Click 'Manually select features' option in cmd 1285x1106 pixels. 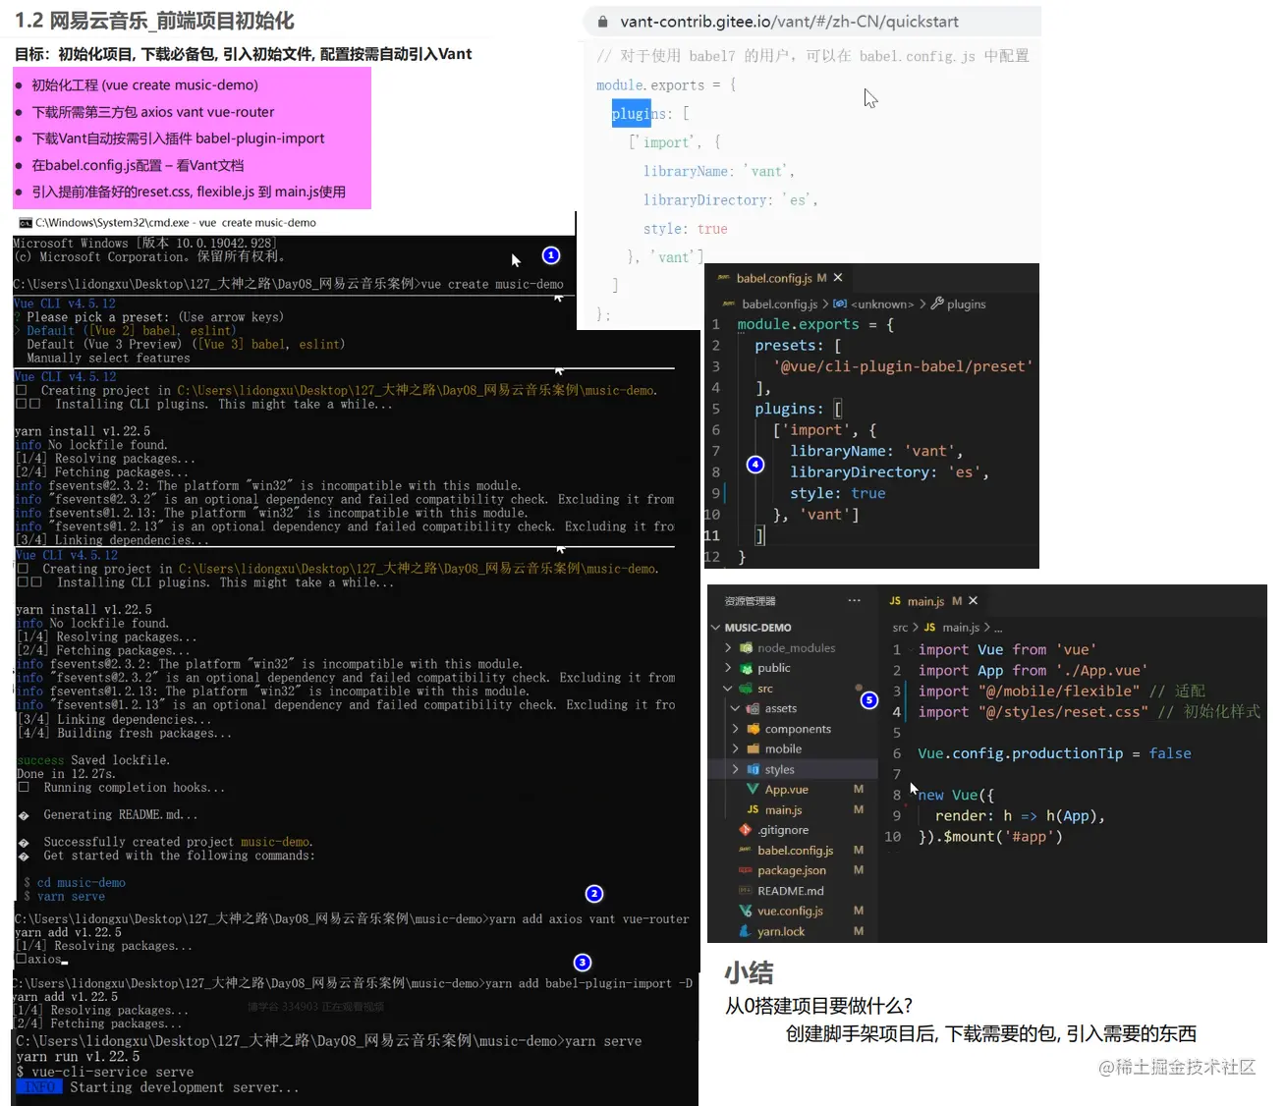click(108, 359)
